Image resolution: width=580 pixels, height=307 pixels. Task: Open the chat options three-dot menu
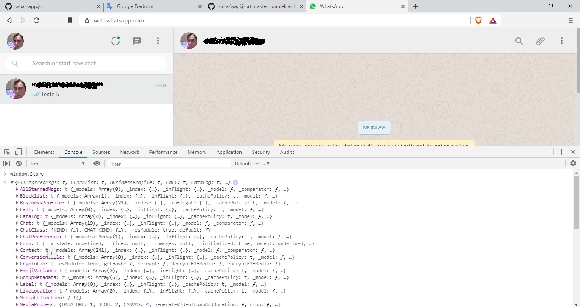[561, 41]
